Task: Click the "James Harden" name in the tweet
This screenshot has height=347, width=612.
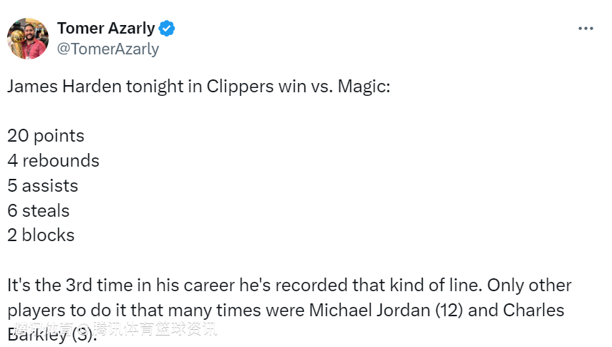Action: (x=64, y=87)
